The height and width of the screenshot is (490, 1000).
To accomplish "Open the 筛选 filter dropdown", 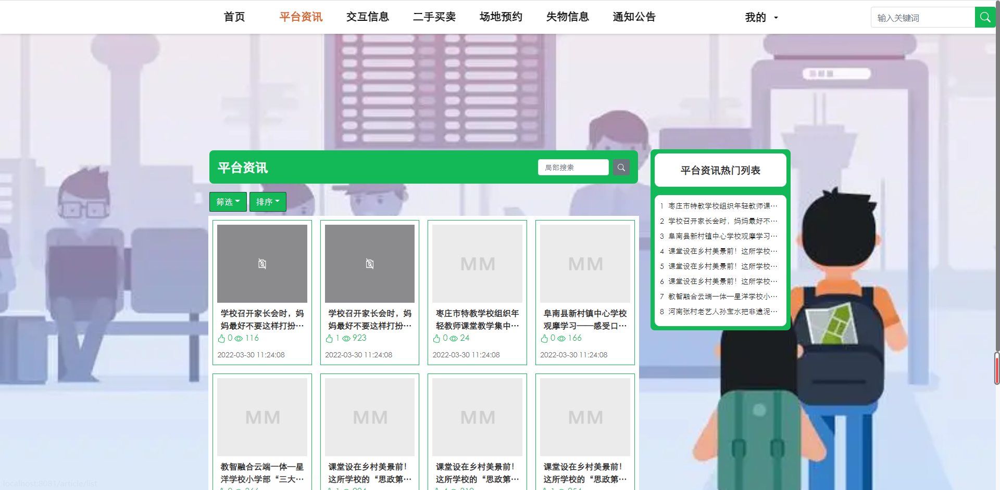I will [x=228, y=202].
